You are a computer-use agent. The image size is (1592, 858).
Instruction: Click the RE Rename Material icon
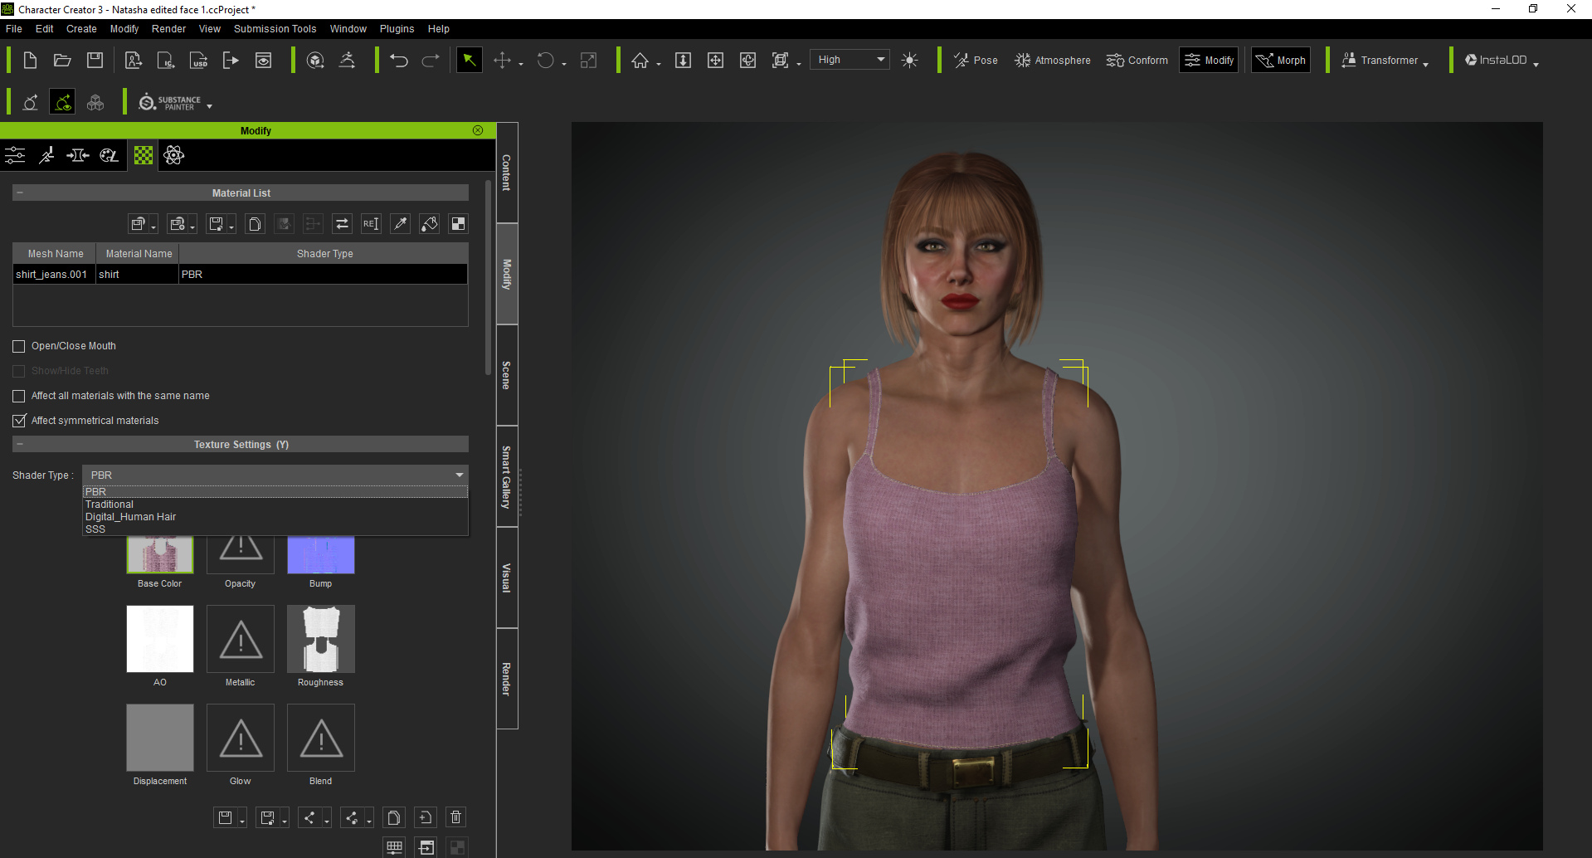[x=371, y=224]
